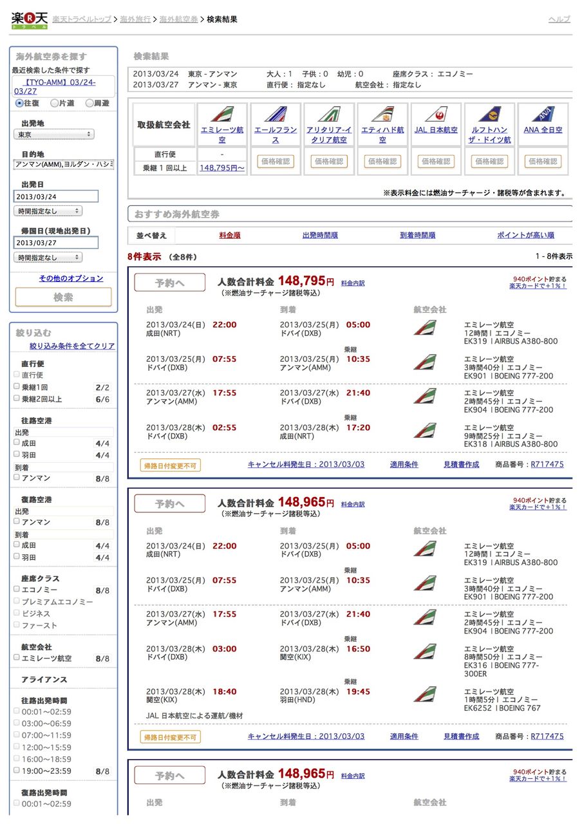
Task: Open 楽天カードで+1% link in first result
Action: pyautogui.click(x=538, y=286)
